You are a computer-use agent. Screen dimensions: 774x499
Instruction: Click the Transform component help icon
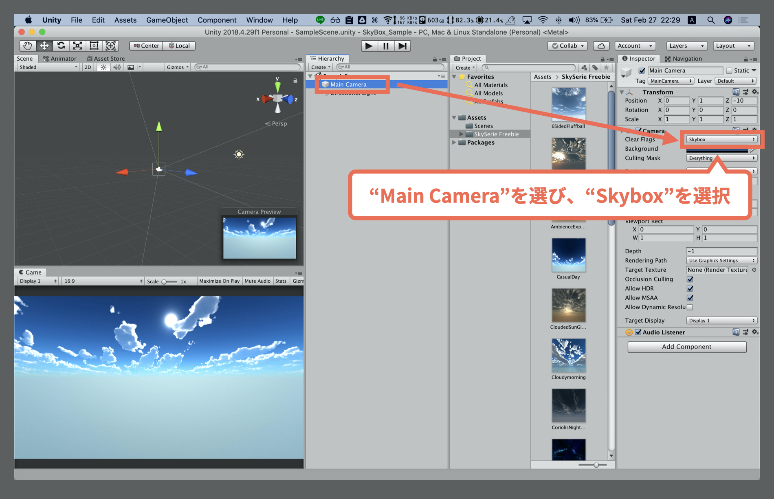tap(736, 92)
